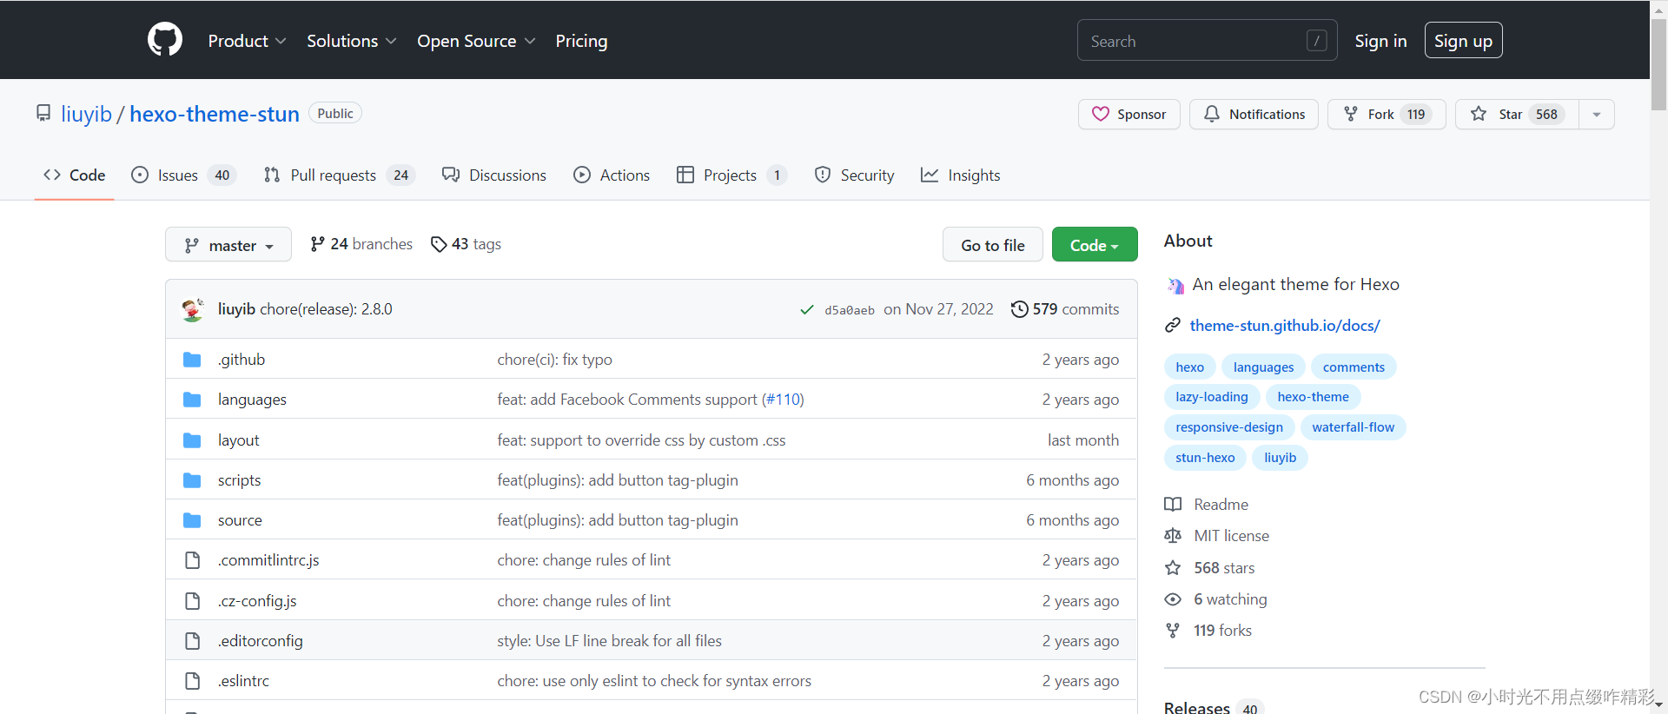
Task: Click the star icon in Star button
Action: (1479, 114)
